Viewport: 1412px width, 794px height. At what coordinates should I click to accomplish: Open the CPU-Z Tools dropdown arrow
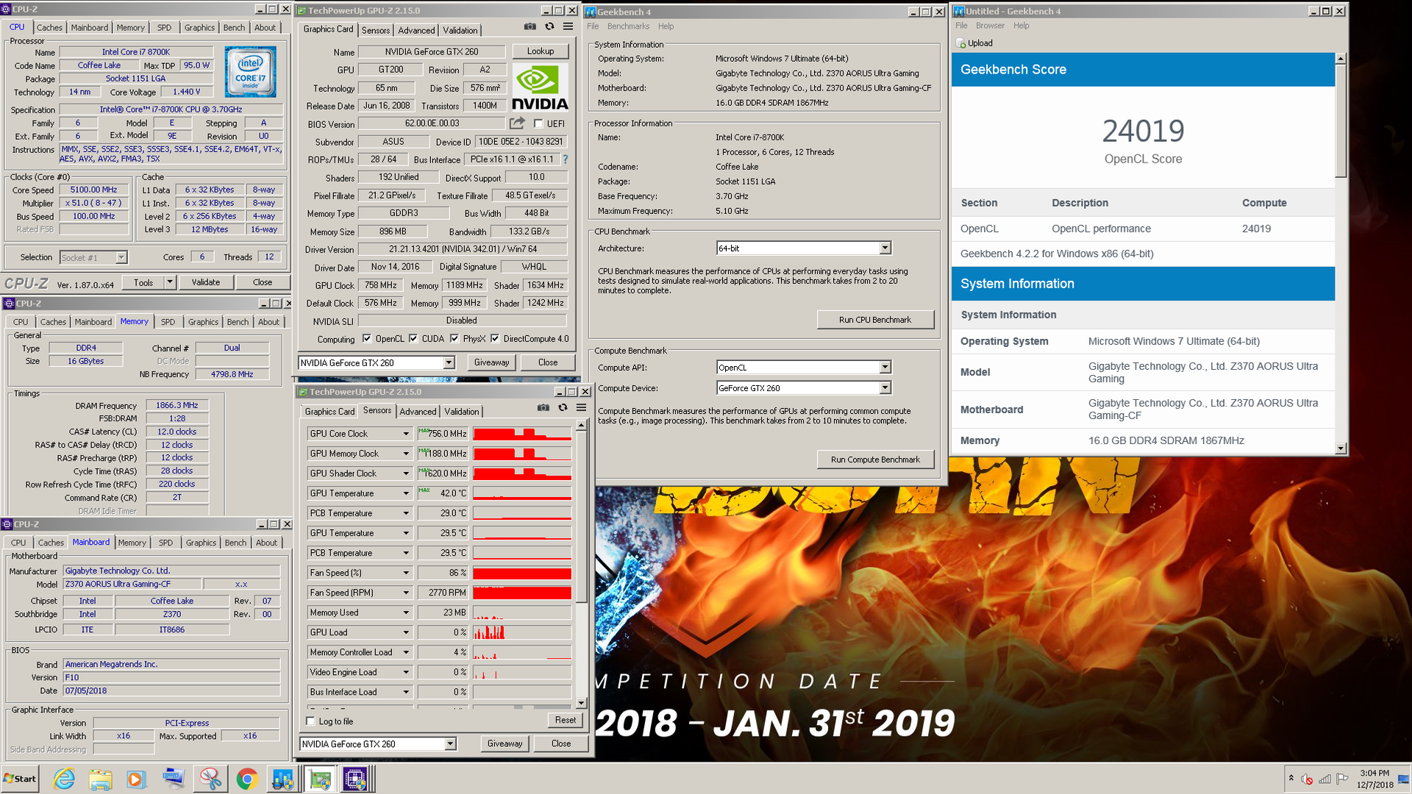tap(170, 282)
